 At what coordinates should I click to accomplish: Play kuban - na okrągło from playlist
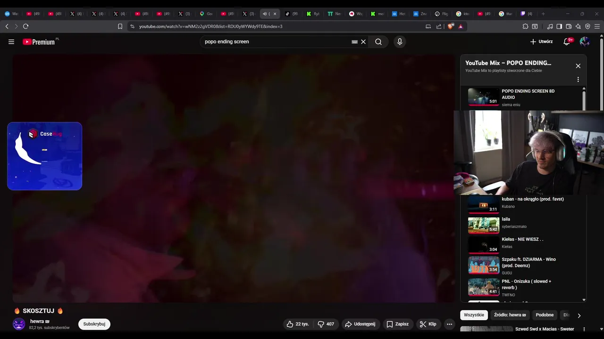[522, 203]
